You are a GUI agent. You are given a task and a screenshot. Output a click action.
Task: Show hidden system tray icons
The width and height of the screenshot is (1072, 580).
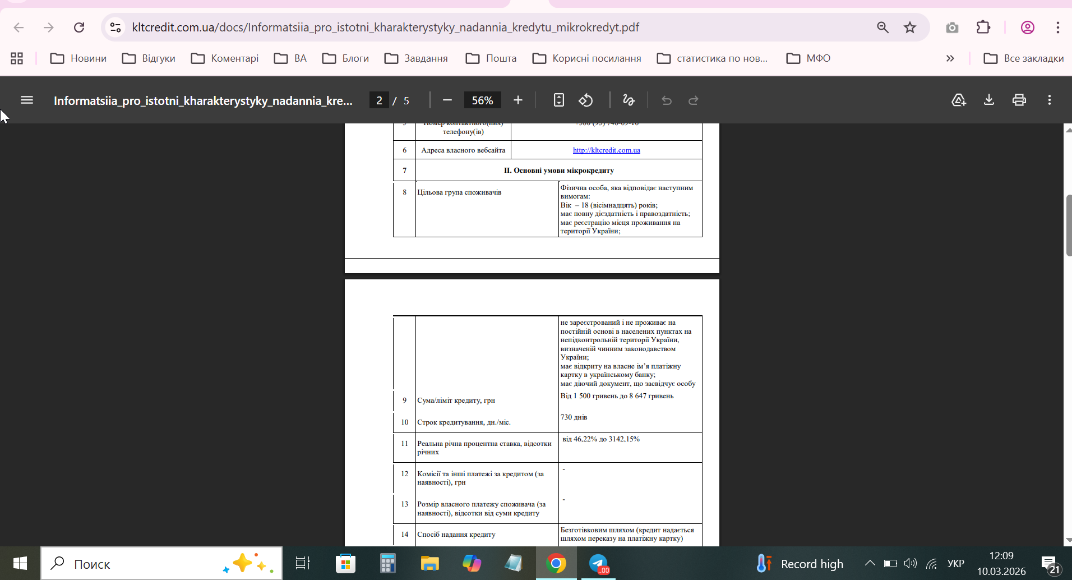870,563
